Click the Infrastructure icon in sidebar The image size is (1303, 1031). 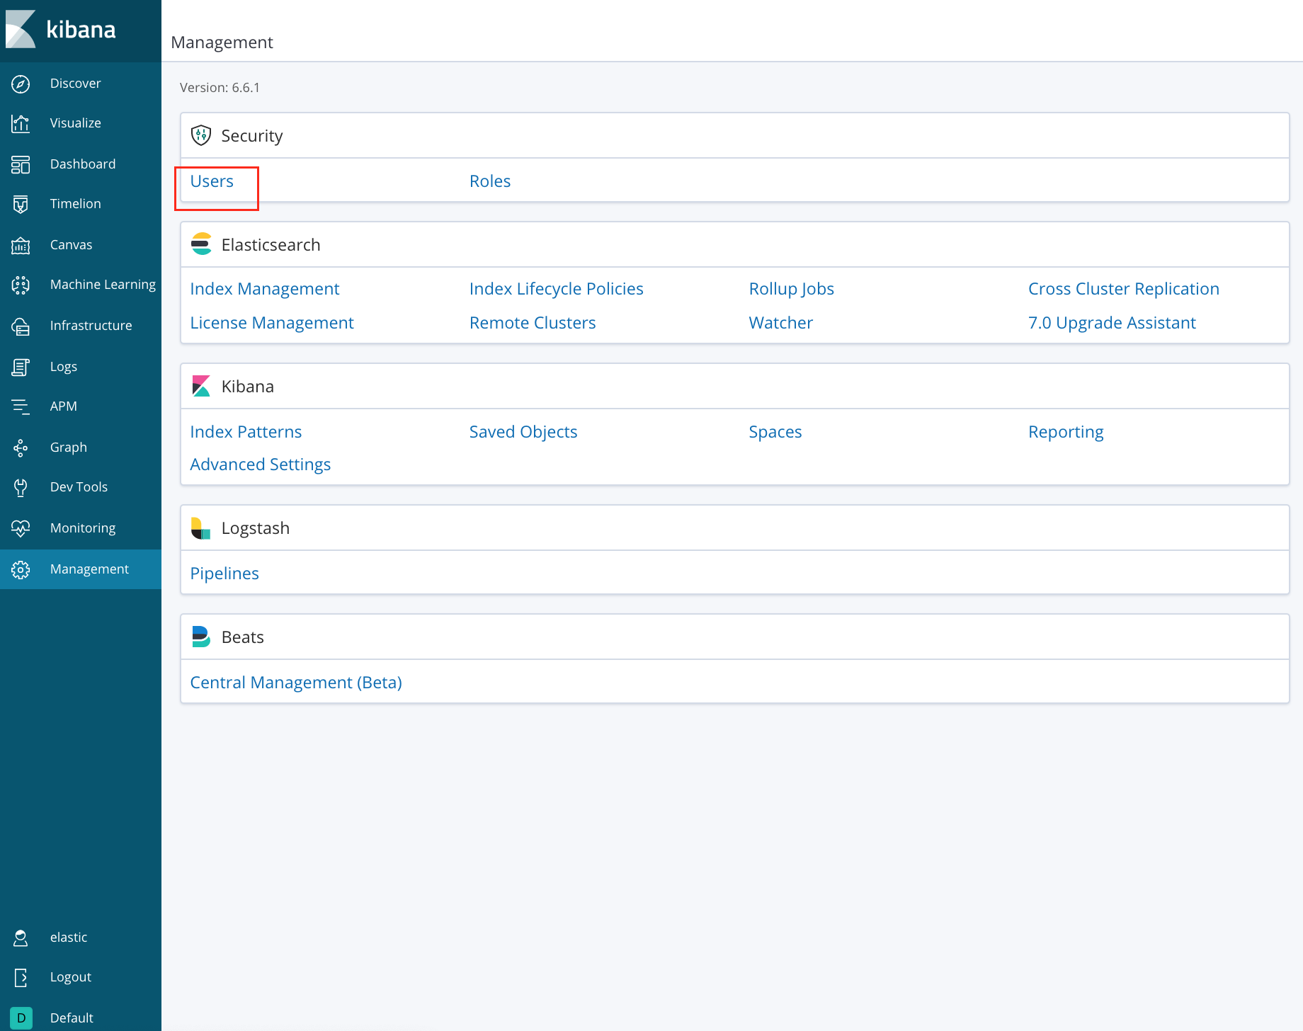coord(21,326)
